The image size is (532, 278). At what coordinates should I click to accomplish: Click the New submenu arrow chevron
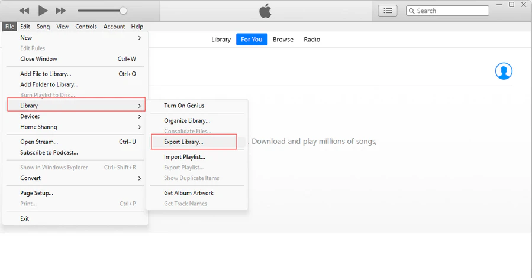pyautogui.click(x=140, y=38)
